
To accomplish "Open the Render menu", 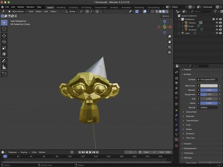I will tap(21, 7).
